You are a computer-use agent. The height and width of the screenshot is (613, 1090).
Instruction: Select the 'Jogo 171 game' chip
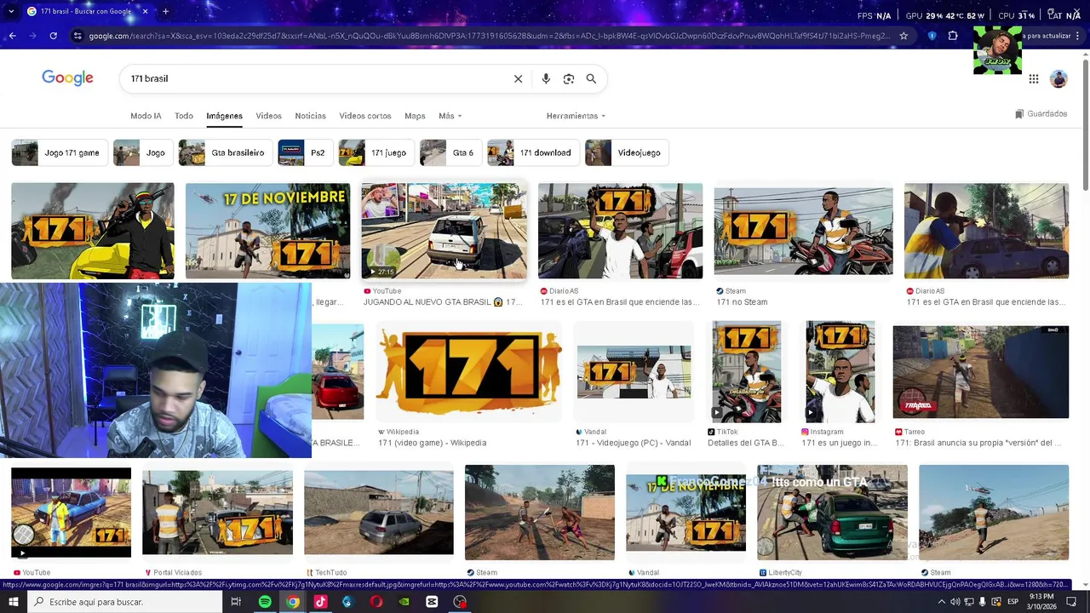(x=59, y=152)
